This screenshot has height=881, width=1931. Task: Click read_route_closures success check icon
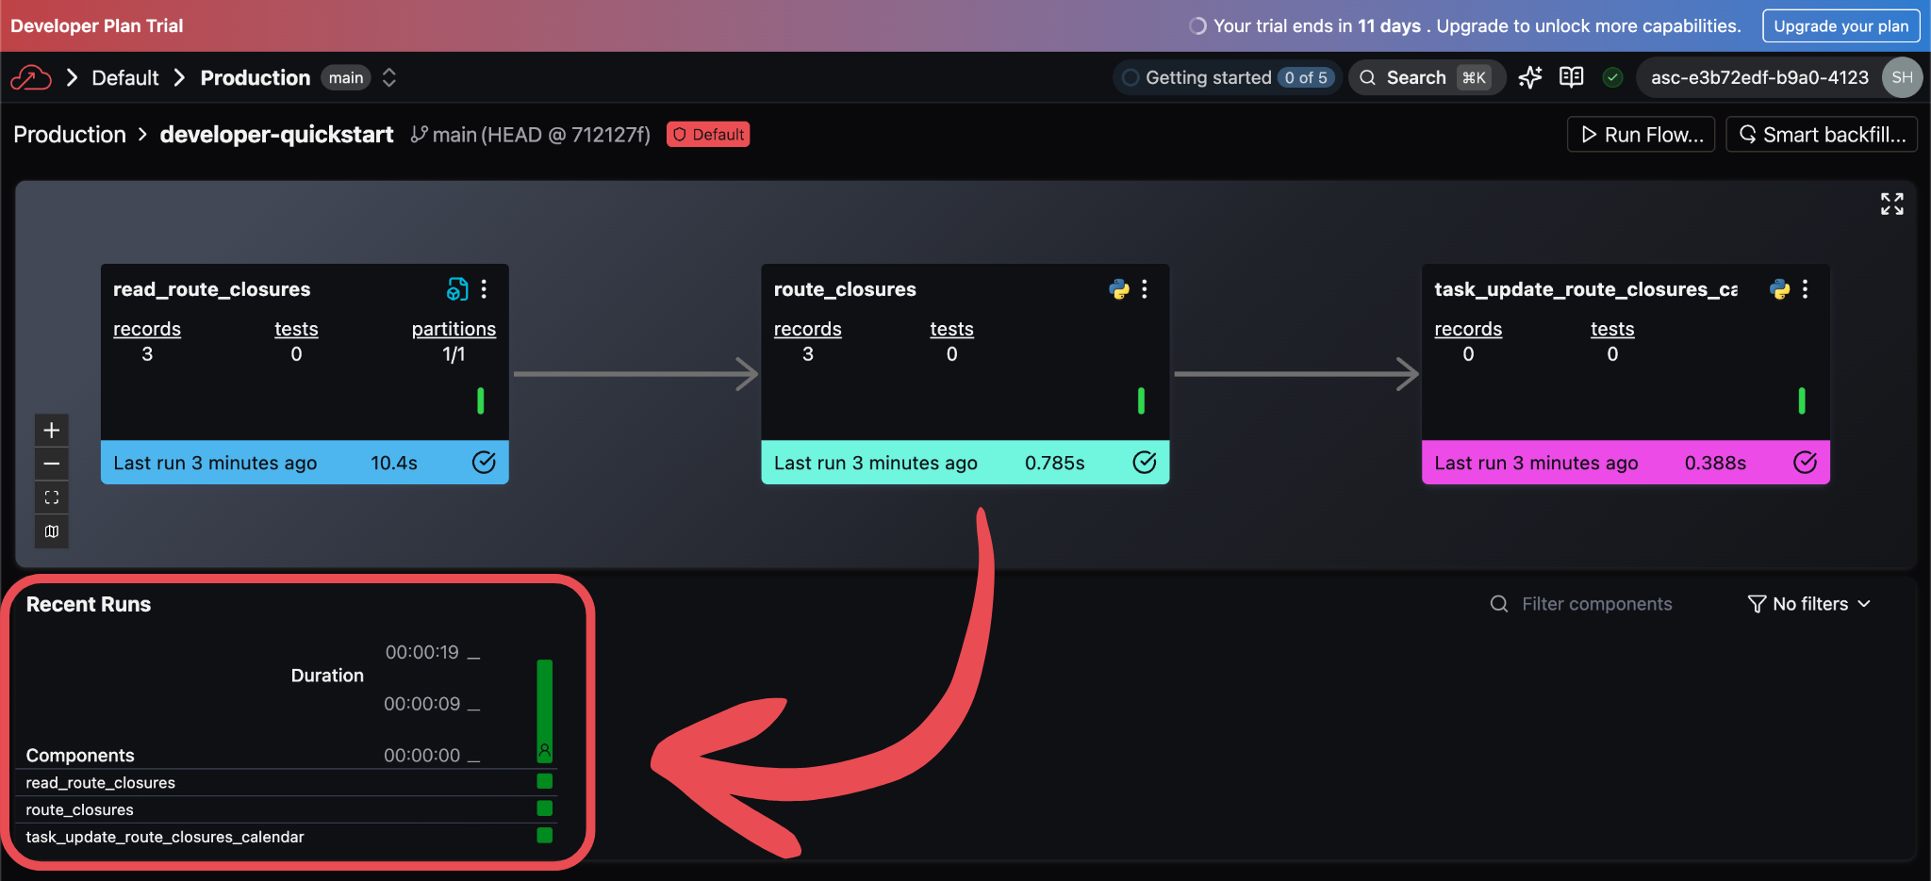pyautogui.click(x=484, y=462)
